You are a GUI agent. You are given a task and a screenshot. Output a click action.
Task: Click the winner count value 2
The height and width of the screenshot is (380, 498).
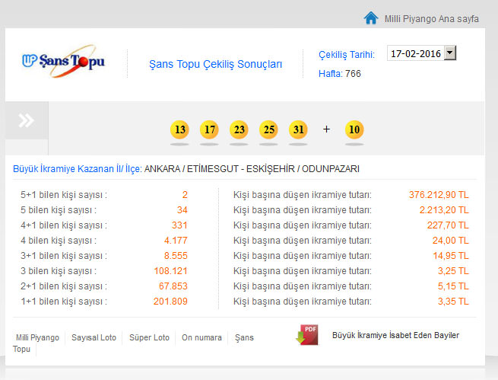click(x=185, y=195)
